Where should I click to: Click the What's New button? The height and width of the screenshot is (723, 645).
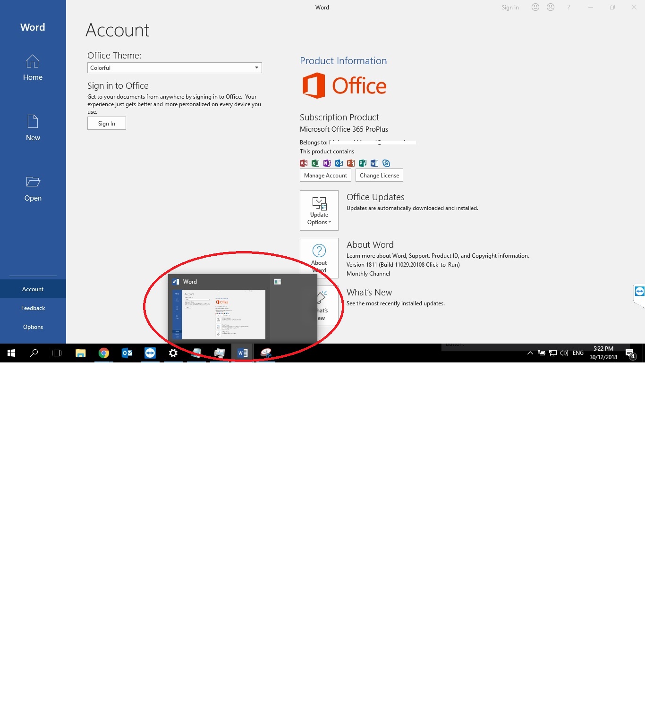328,305
